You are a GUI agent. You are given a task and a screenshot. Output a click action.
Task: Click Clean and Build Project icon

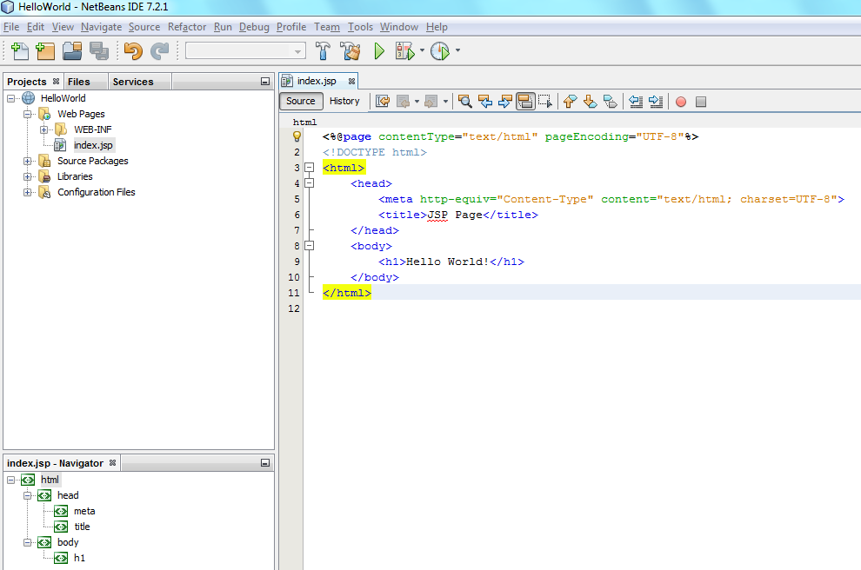pyautogui.click(x=350, y=51)
